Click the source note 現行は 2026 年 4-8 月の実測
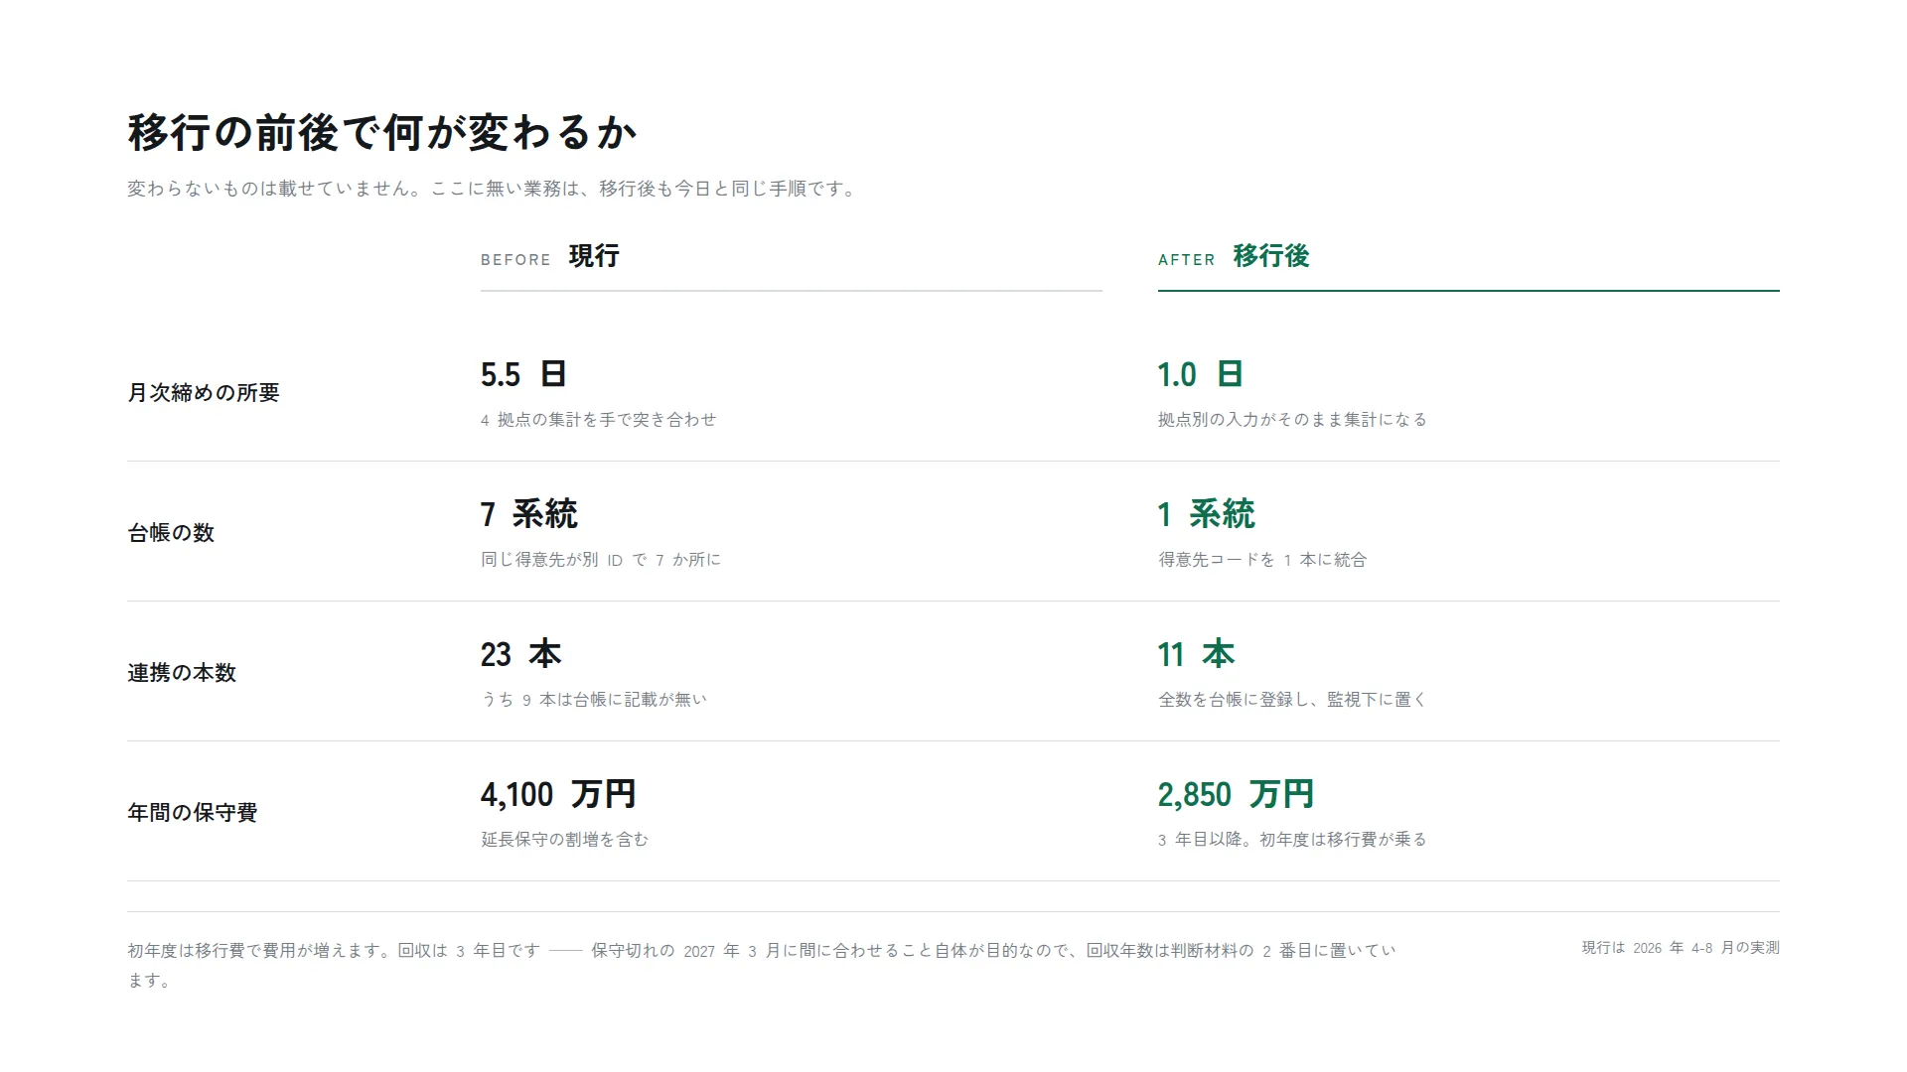The width and height of the screenshot is (1907, 1072). click(1681, 948)
